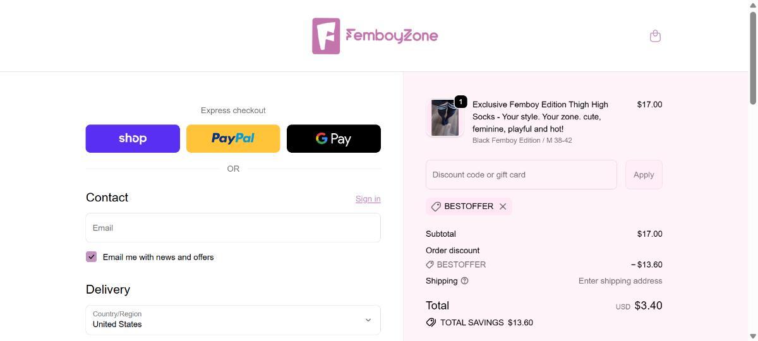Screen dimensions: 758x341
Task: Apply the discount code
Action: [644, 175]
